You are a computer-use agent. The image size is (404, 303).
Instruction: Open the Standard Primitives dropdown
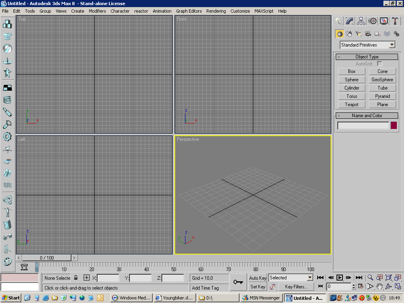click(x=392, y=45)
